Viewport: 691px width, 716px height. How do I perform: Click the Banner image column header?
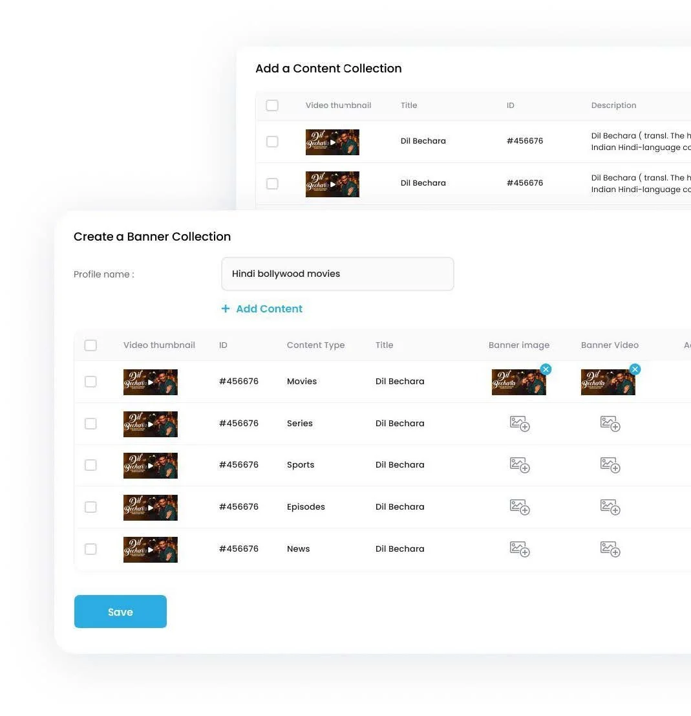(x=519, y=345)
